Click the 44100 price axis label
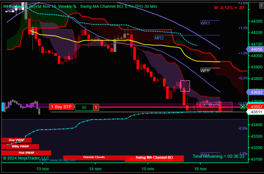This screenshot has height=174, width=264. (256, 44)
